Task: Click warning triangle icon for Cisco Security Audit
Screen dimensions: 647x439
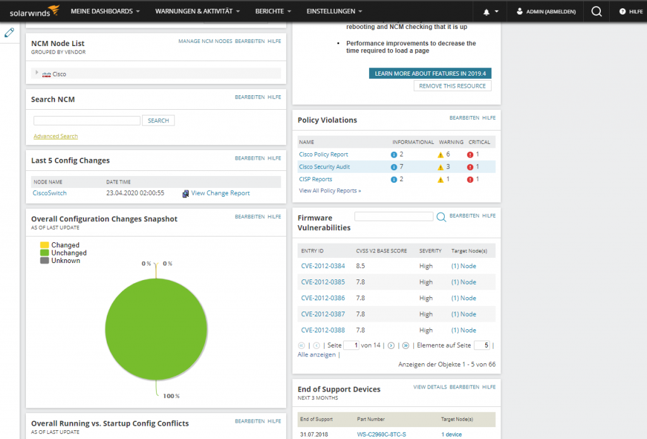Action: pyautogui.click(x=441, y=167)
